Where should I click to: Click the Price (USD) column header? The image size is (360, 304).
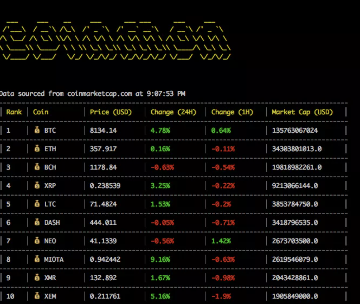pyautogui.click(x=111, y=112)
